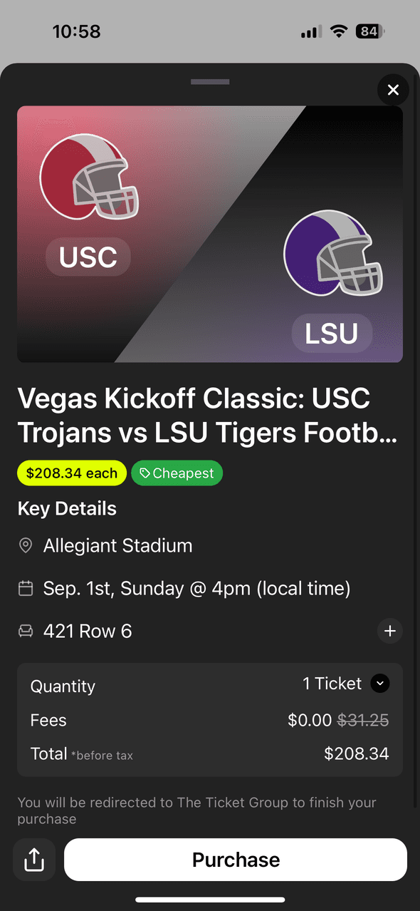Tap the sheet drag handle at top
This screenshot has width=420, height=911.
click(x=210, y=82)
